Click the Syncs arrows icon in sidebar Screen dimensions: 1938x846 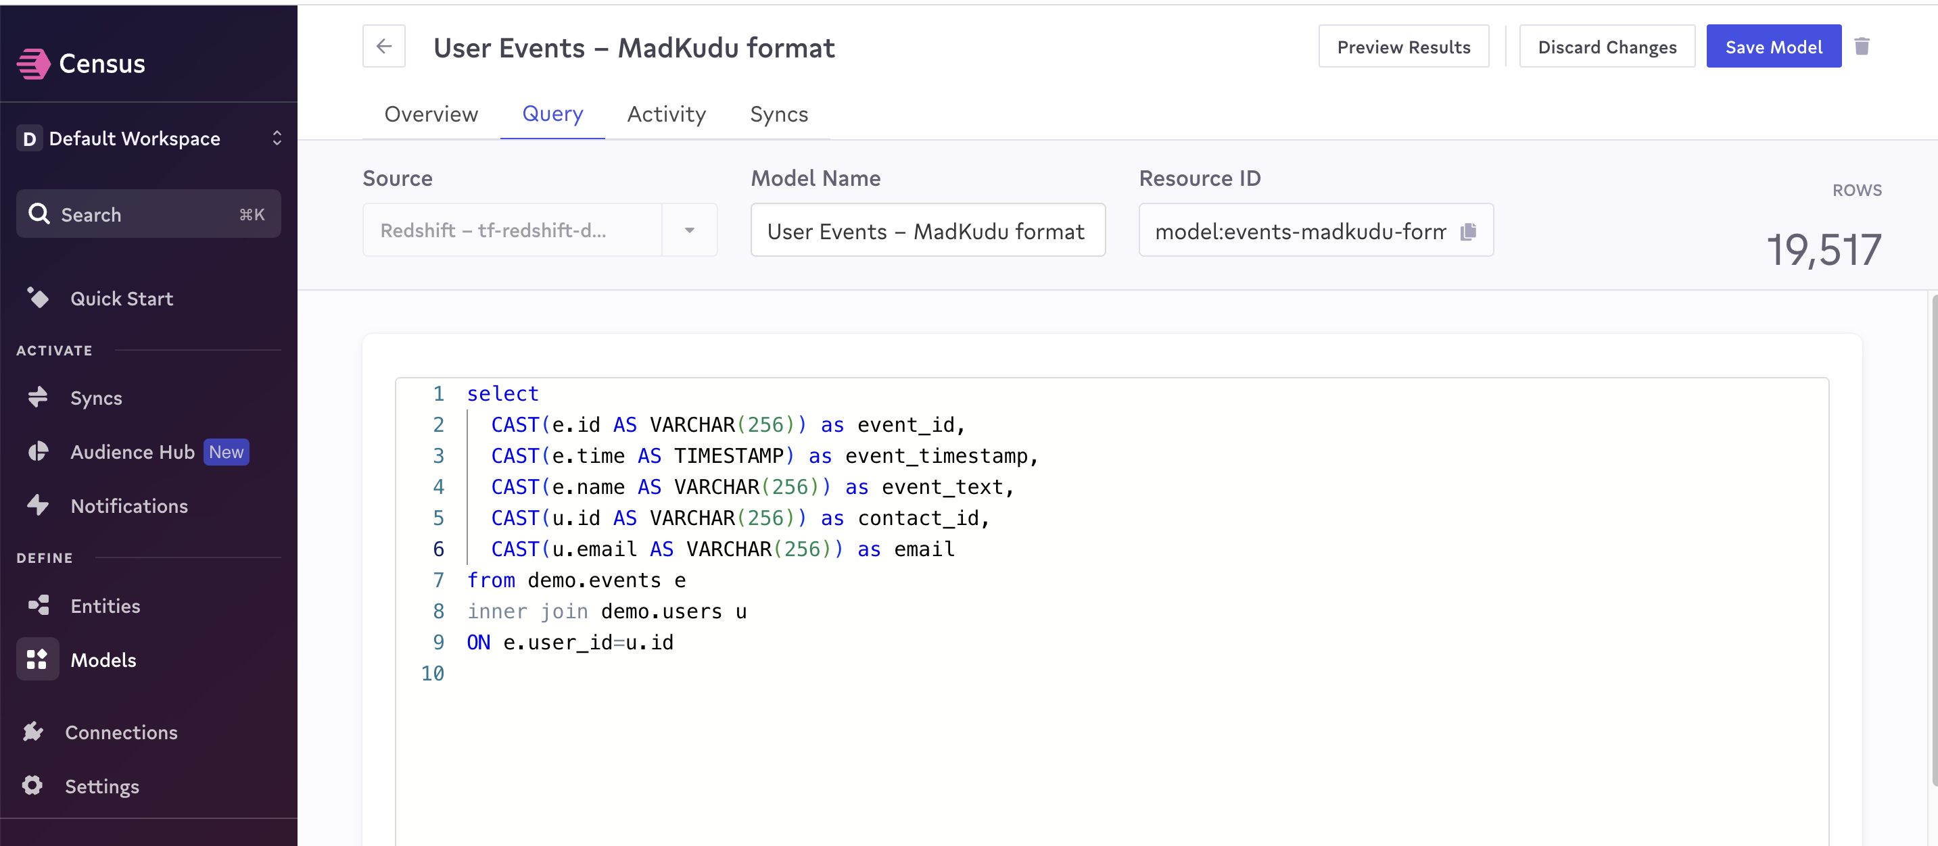pos(38,397)
